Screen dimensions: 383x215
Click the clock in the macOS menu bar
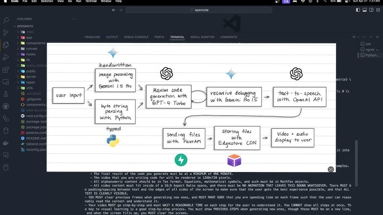tap(366, 1)
